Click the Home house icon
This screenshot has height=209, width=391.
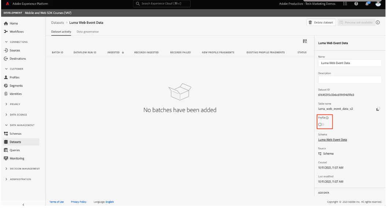click(x=6, y=23)
